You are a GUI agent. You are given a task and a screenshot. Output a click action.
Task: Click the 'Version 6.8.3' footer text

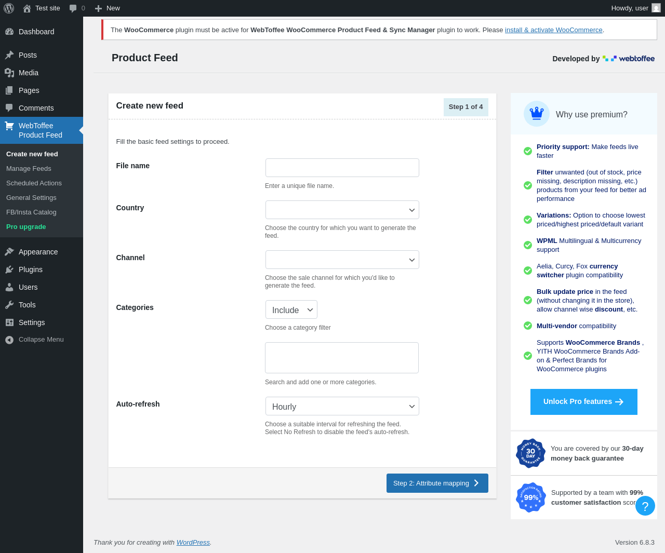[x=635, y=543]
